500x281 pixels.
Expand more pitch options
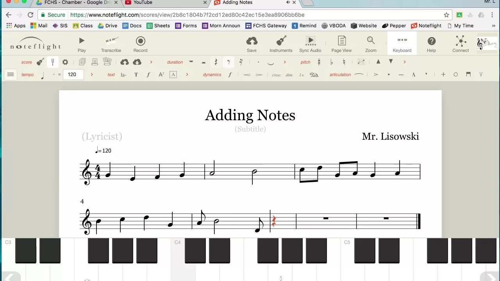(x=404, y=62)
